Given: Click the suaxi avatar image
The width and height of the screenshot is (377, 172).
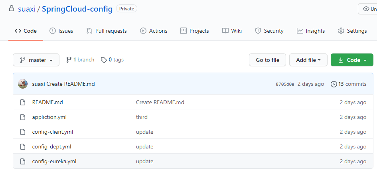Looking at the screenshot, I should pyautogui.click(x=23, y=84).
